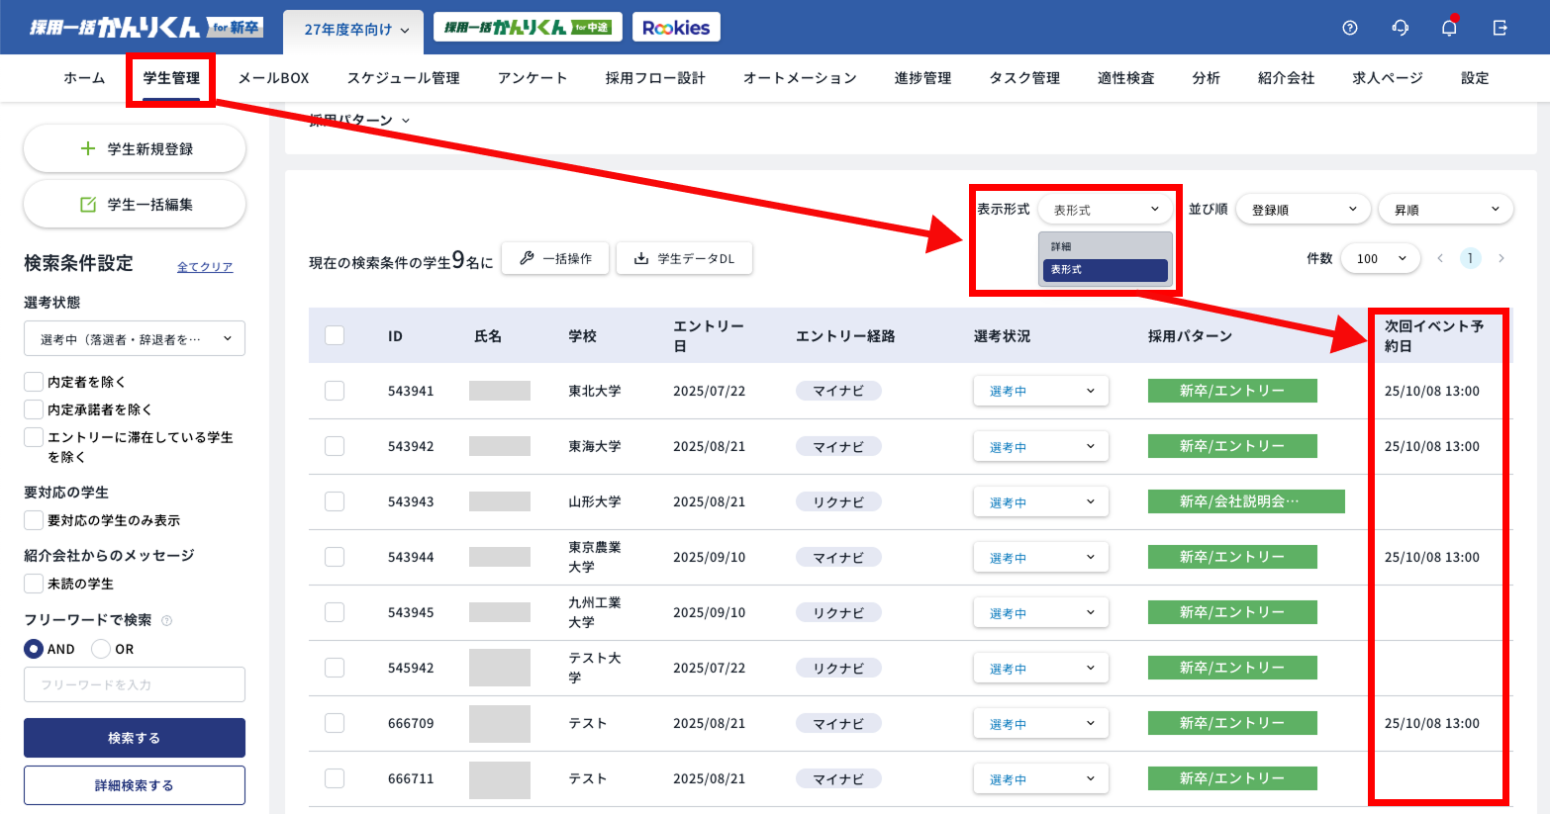Select the OR radio button
1550x814 pixels.
coord(101,649)
